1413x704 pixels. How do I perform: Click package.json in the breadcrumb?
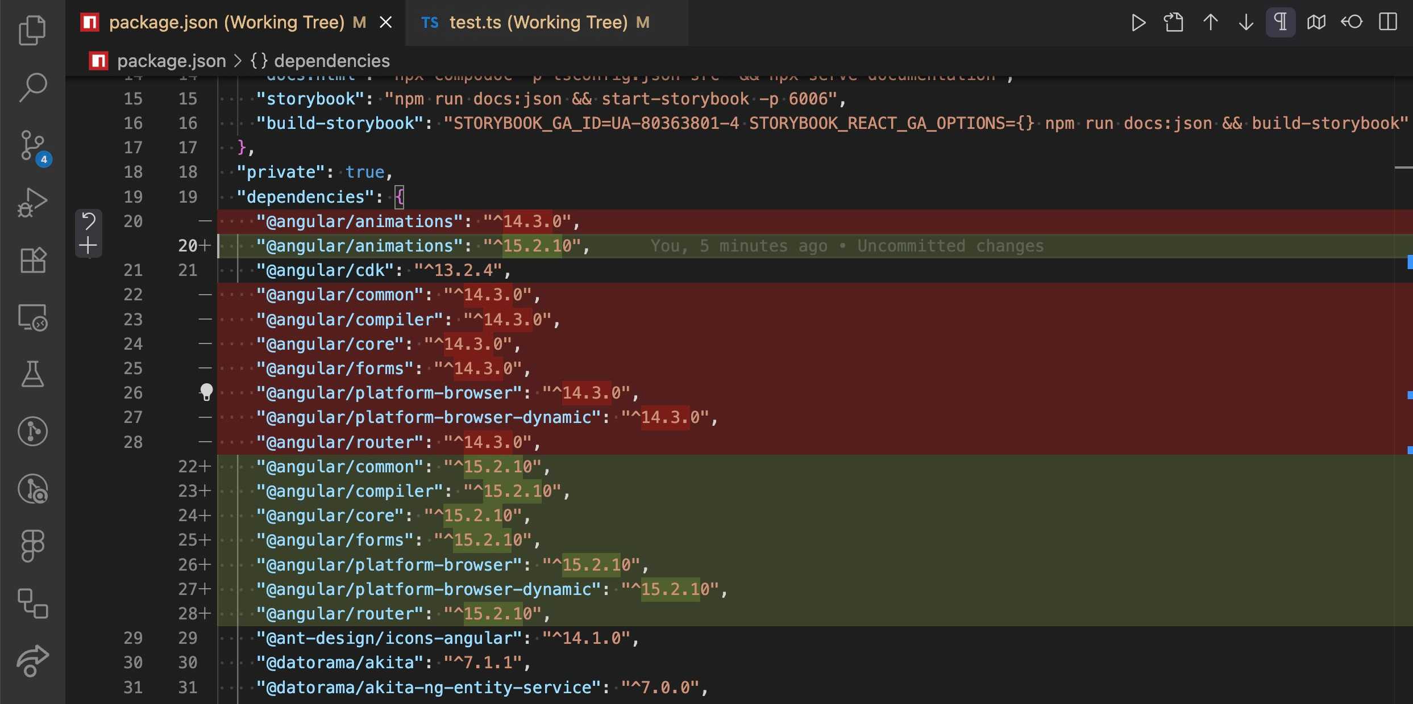(172, 61)
